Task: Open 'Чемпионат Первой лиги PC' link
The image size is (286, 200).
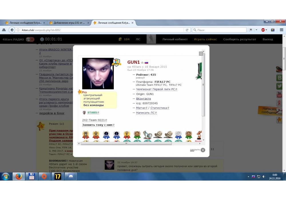Action: (156, 89)
